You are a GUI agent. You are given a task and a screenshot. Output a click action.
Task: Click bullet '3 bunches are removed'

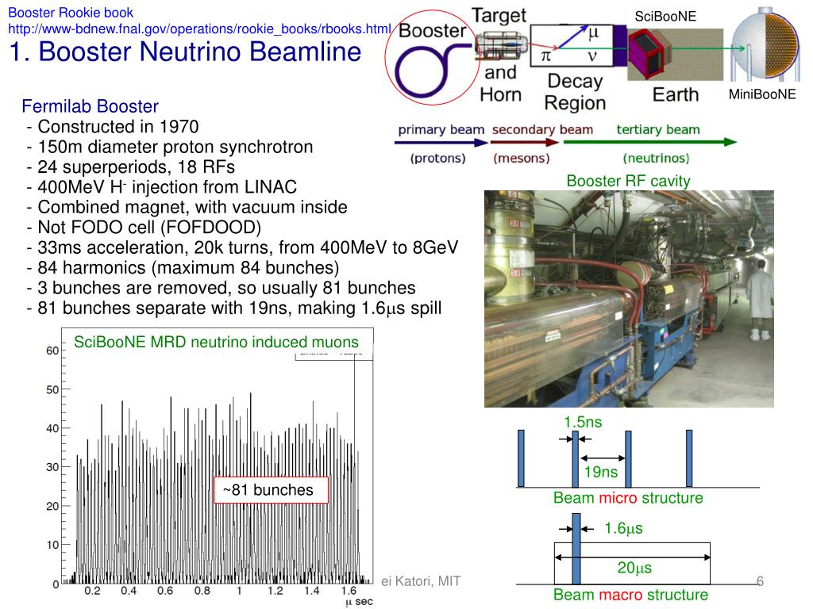(x=221, y=288)
